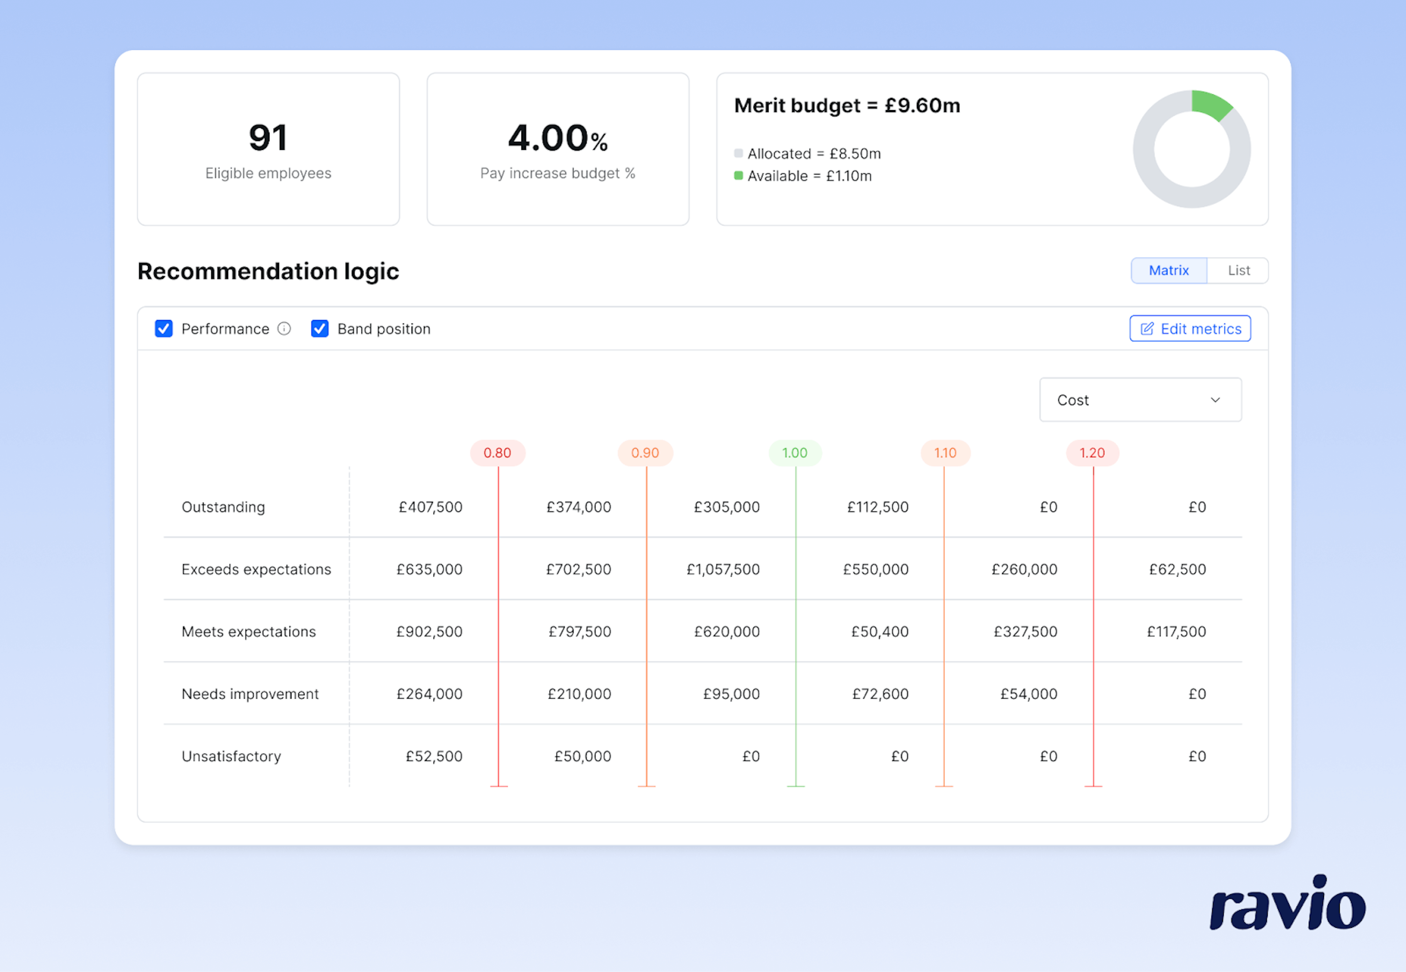Click the 1.00 band position marker
The image size is (1406, 972).
(x=795, y=453)
